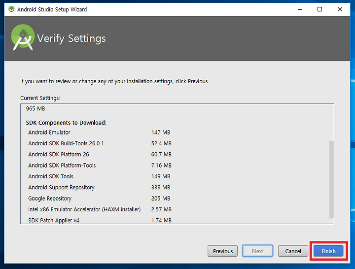The image size is (355, 269).
Task: Click the 339 MB size value
Action: tap(161, 187)
